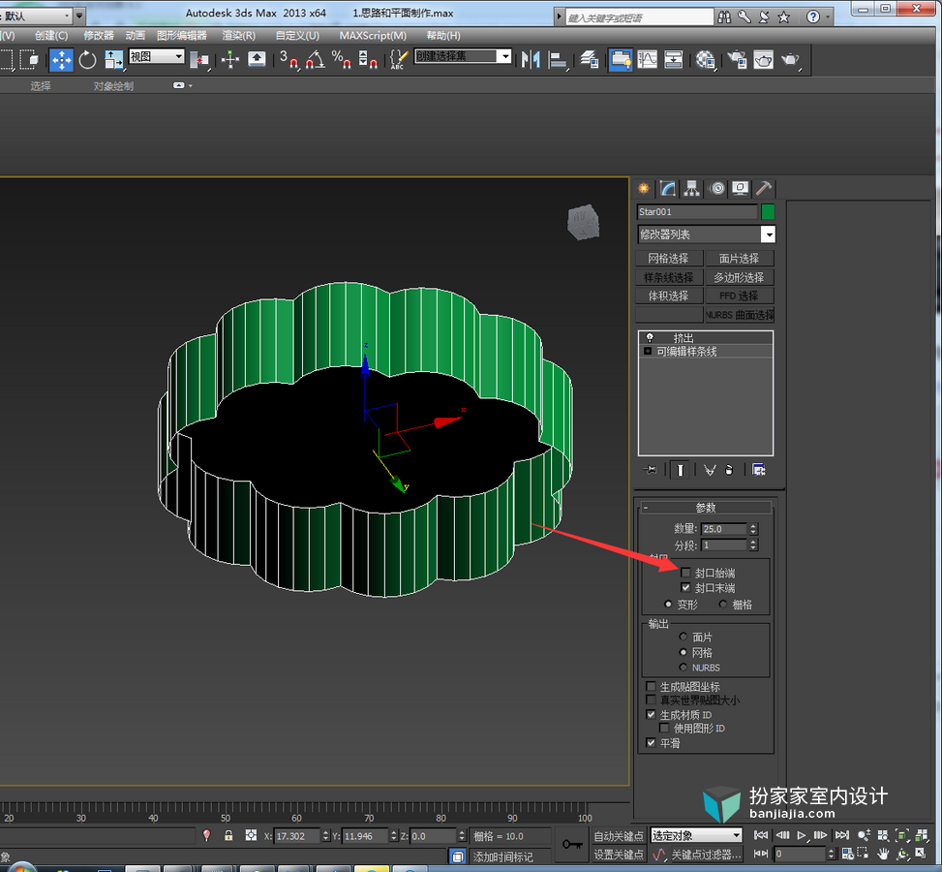Toggle the 挤出 modifier lightbulb
The width and height of the screenshot is (942, 872).
(x=650, y=337)
